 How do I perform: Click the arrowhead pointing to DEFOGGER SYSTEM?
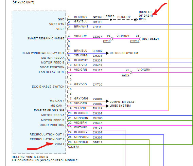pyautogui.click(x=107, y=53)
